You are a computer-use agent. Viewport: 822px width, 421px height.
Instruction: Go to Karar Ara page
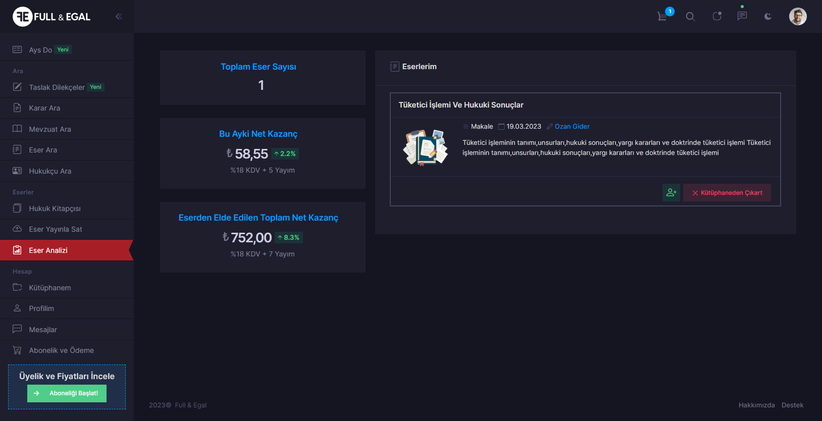pyautogui.click(x=44, y=108)
